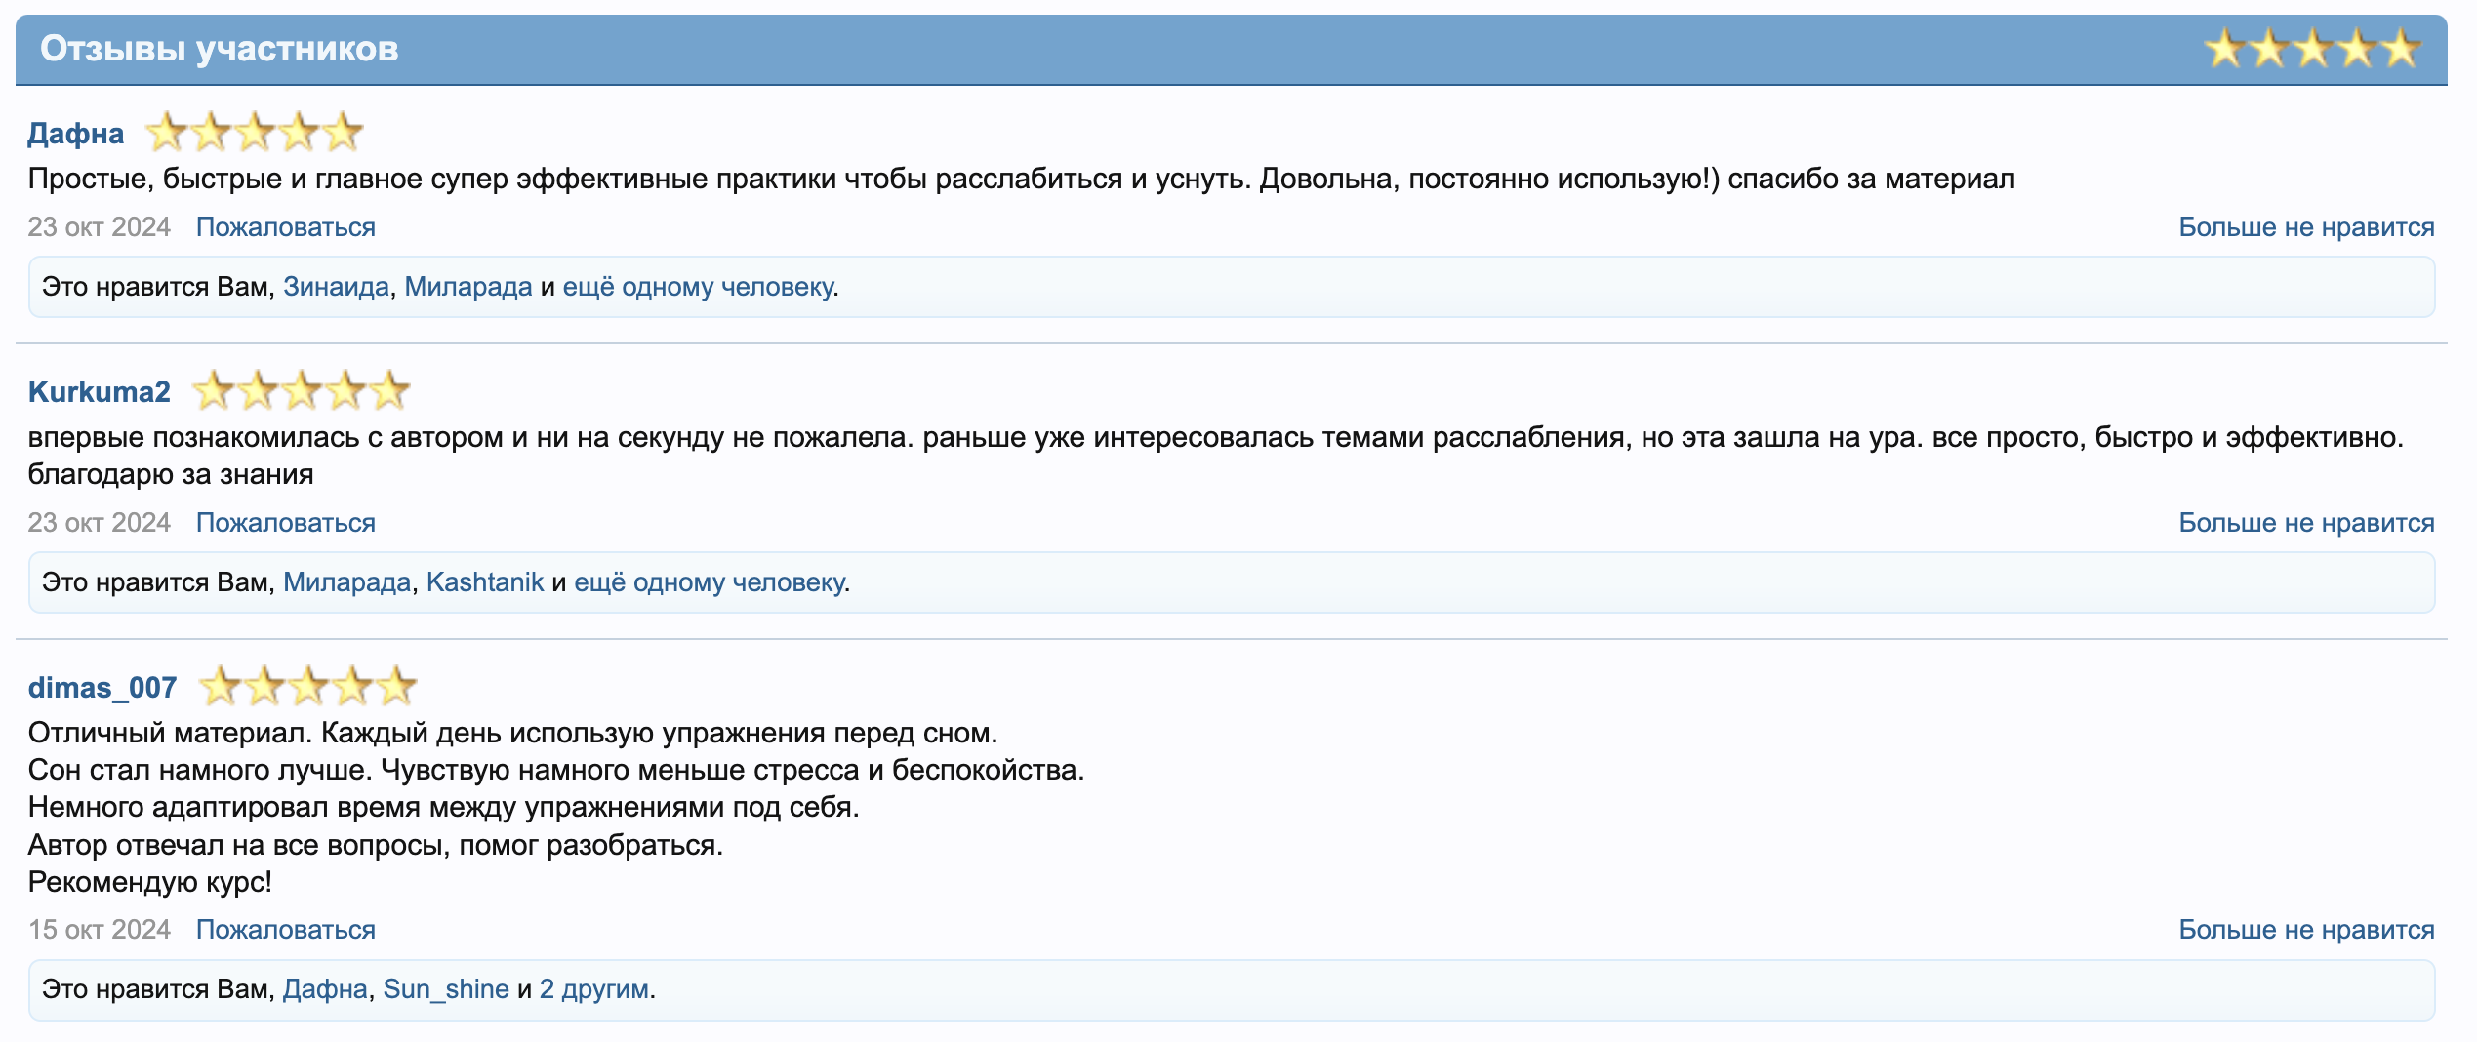The width and height of the screenshot is (2477, 1042).
Task: Open Дафна's profile from review author name
Action: click(76, 134)
